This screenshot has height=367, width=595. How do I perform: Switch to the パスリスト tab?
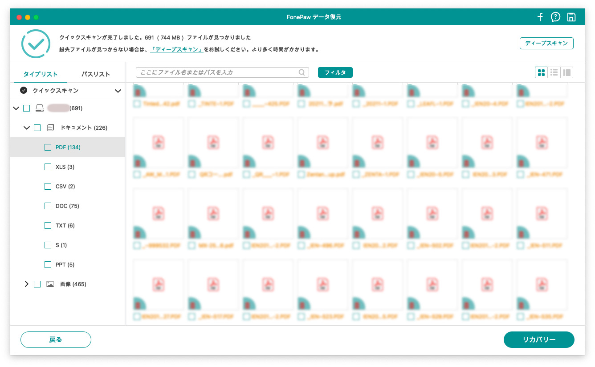pyautogui.click(x=96, y=74)
